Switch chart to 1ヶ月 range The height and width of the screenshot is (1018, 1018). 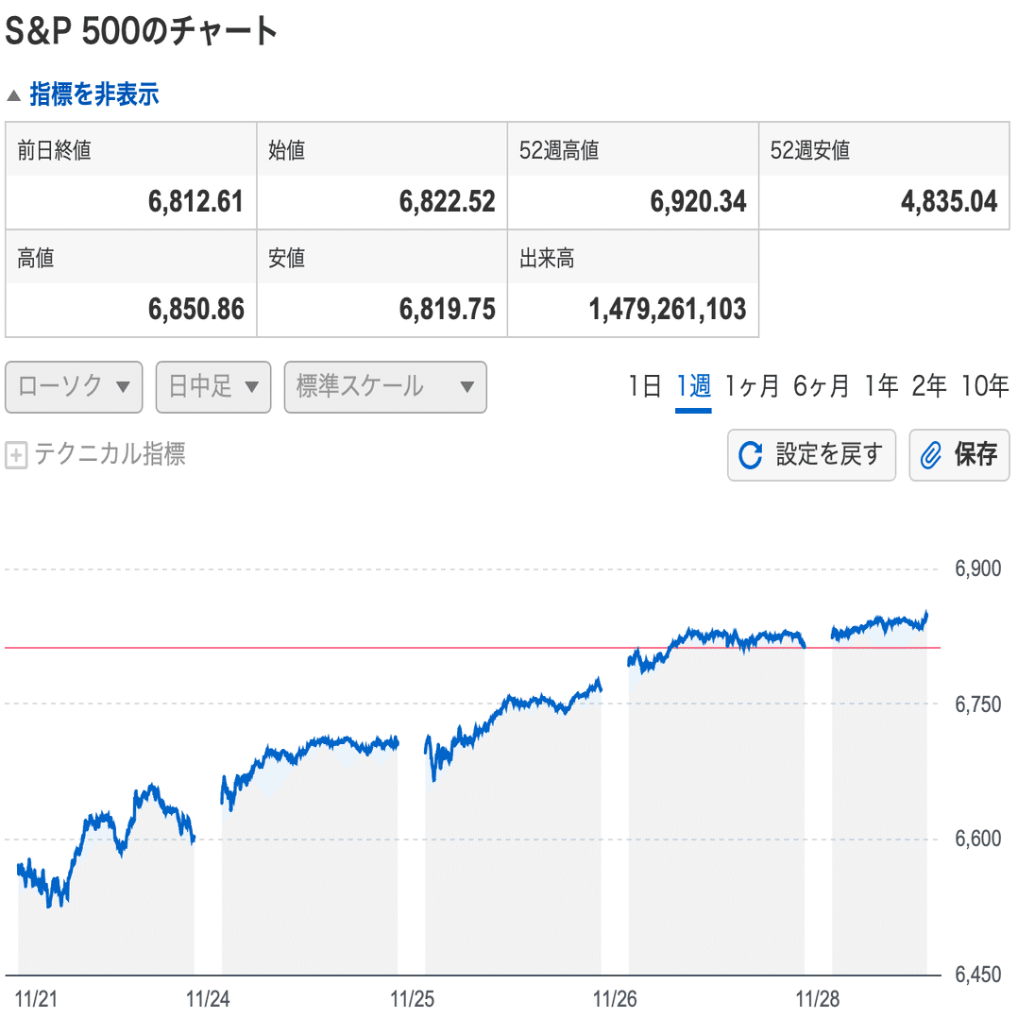[x=752, y=386]
